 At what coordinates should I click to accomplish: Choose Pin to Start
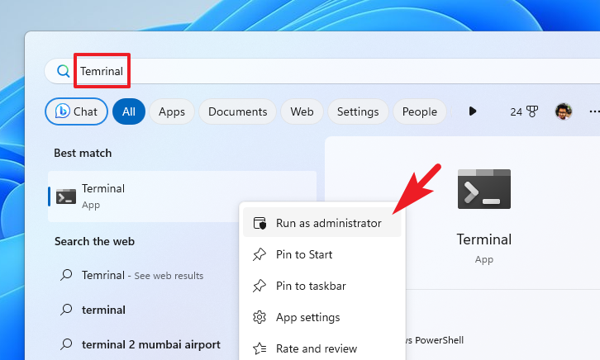pos(322,254)
